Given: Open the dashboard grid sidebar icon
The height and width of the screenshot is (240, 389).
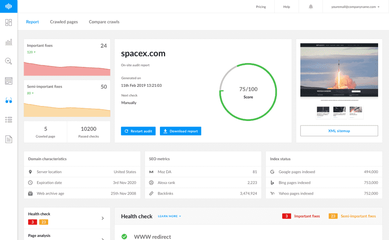Looking at the screenshot, I should click(x=9, y=23).
